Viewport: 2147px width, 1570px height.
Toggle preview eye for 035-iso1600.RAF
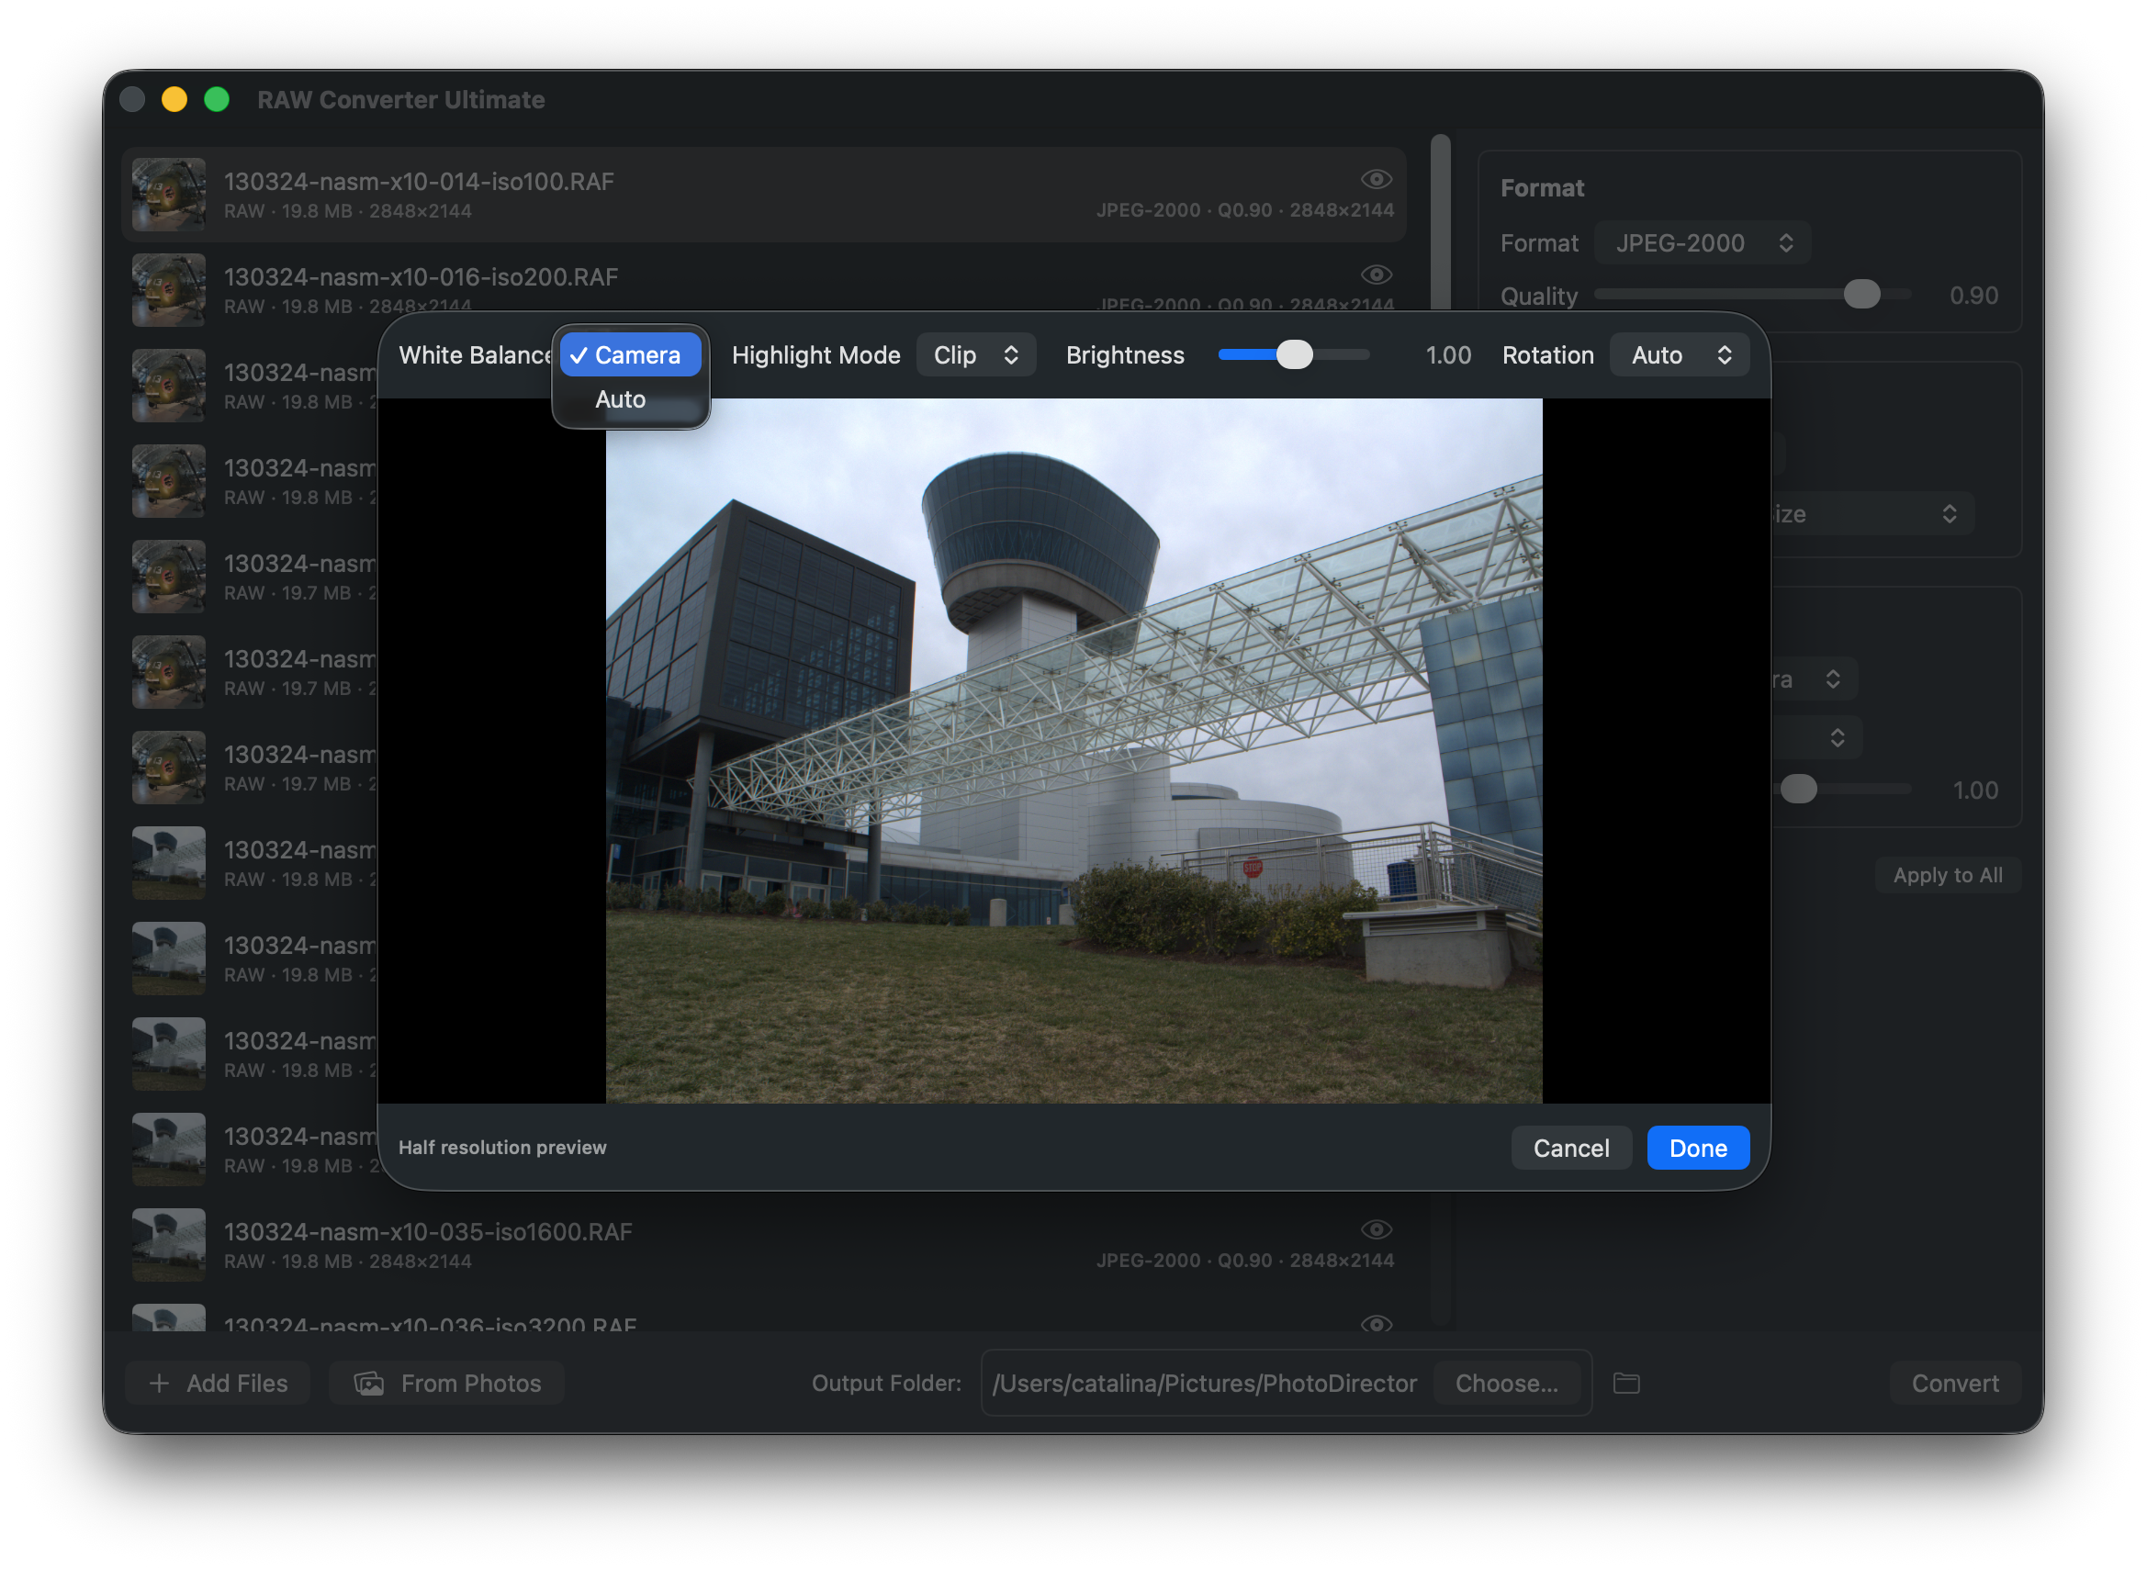[1377, 1228]
